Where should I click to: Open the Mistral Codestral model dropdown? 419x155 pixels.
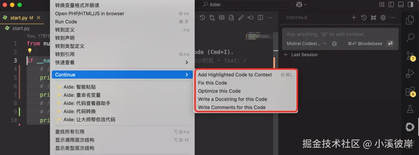pyautogui.click(x=306, y=44)
